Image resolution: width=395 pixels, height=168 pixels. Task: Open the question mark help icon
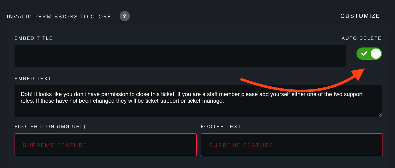click(x=125, y=16)
